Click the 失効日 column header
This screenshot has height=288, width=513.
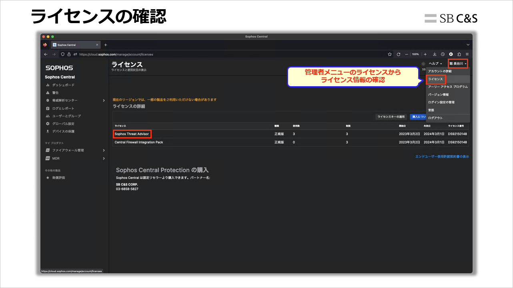point(427,126)
